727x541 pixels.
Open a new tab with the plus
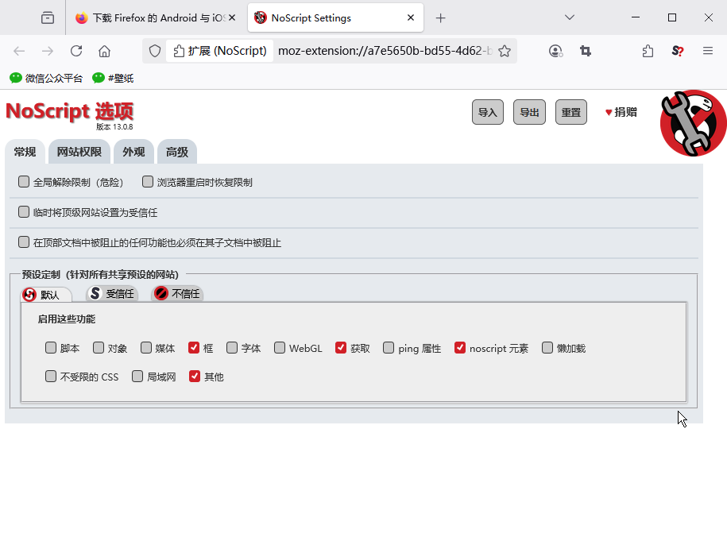[440, 18]
